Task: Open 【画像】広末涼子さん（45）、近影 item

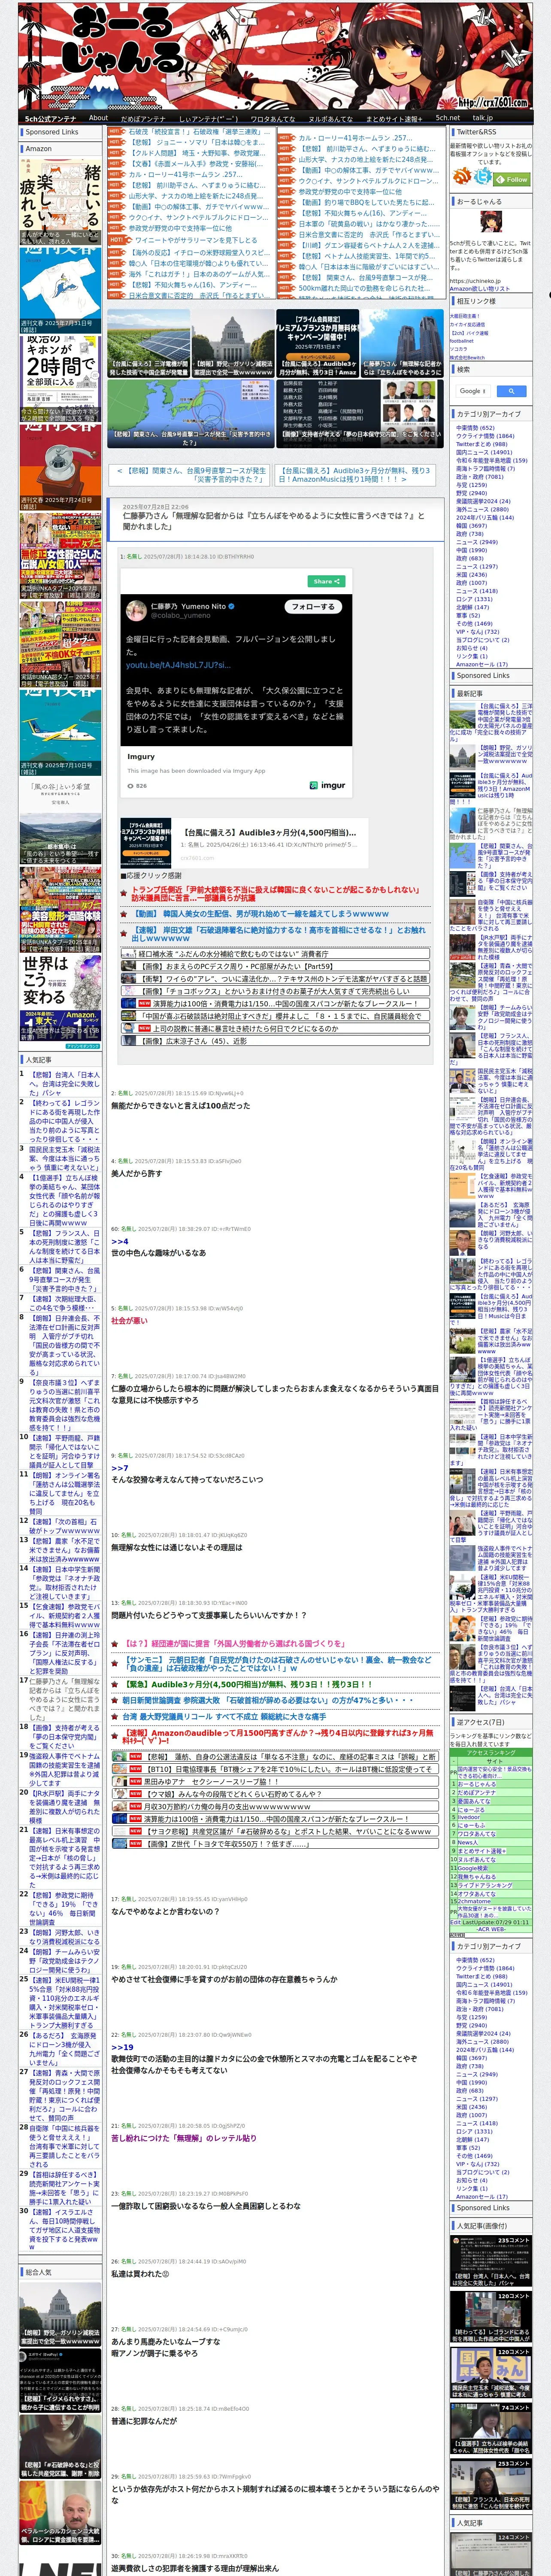Action: (x=275, y=1041)
